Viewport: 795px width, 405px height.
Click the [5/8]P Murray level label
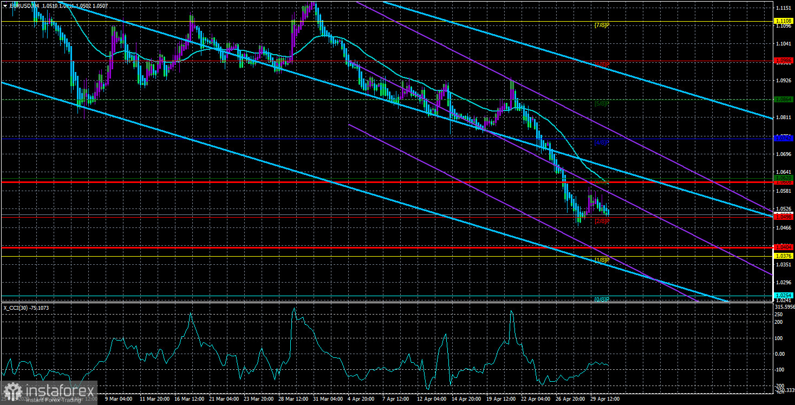coord(602,103)
